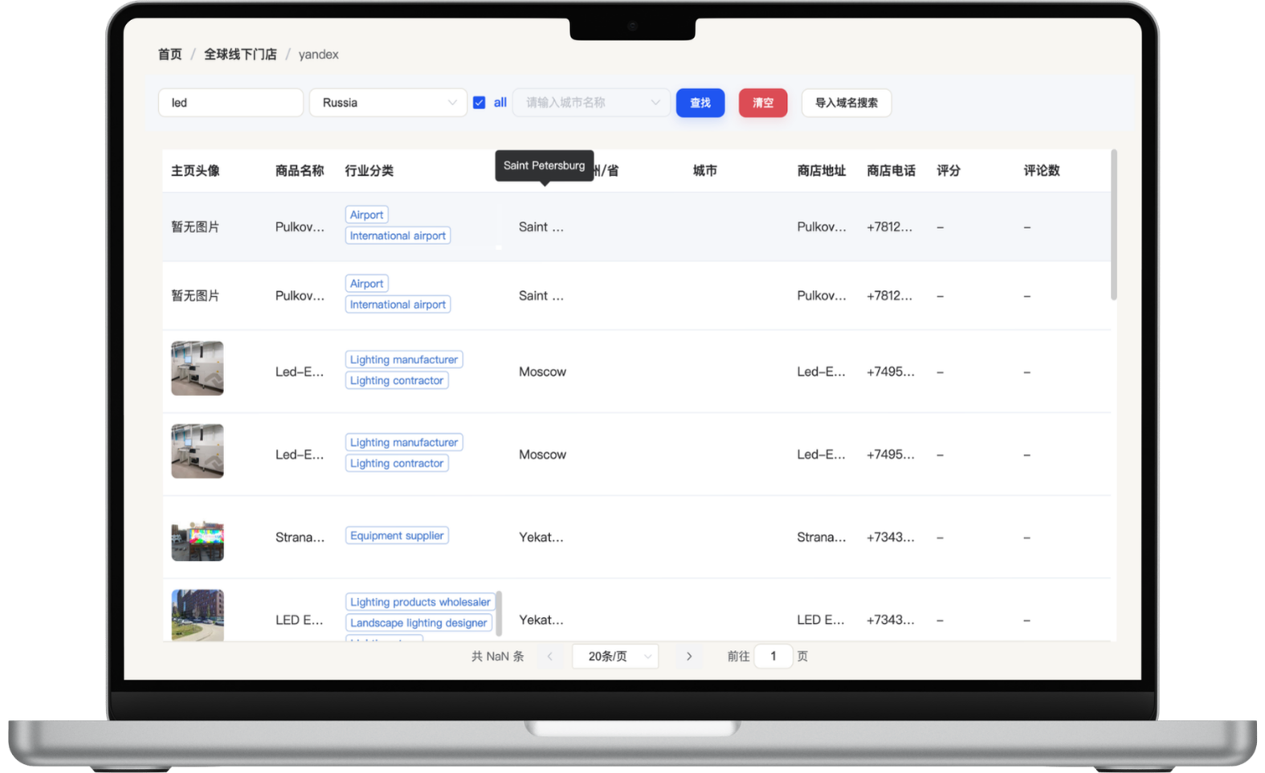Open the city name dropdown
The height and width of the screenshot is (773, 1265).
[591, 103]
